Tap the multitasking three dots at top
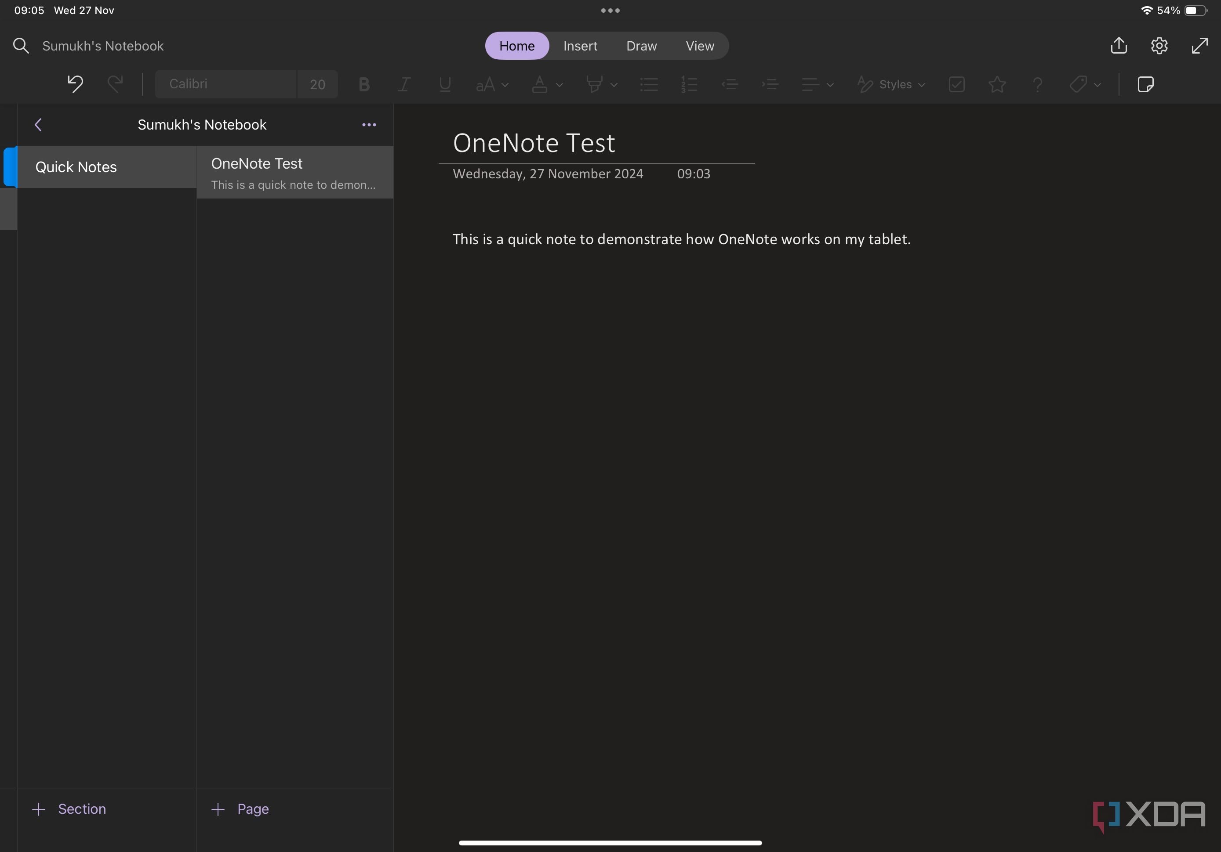1221x852 pixels. [610, 10]
